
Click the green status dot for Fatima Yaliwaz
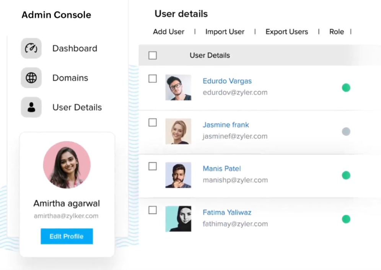346,219
